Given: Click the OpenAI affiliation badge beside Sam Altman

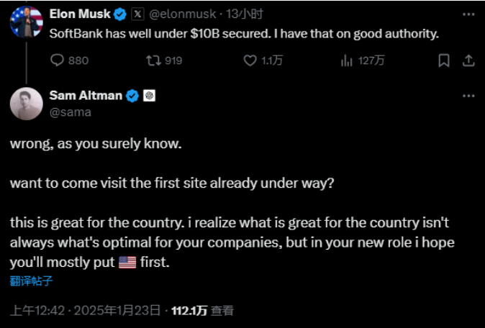Looking at the screenshot, I should (150, 96).
